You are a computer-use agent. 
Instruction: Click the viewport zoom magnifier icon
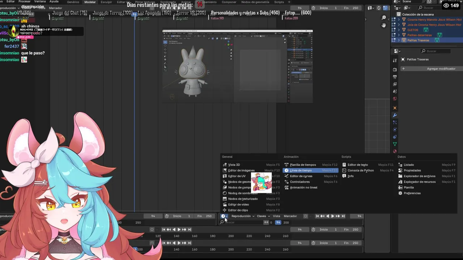384,18
